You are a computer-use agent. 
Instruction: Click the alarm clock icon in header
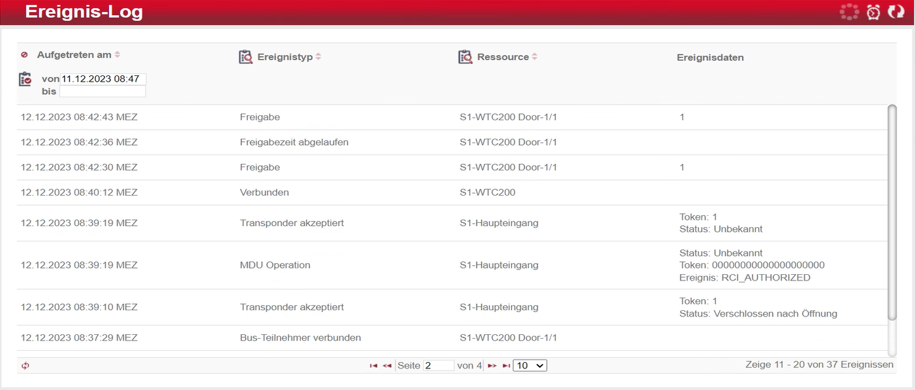point(873,12)
